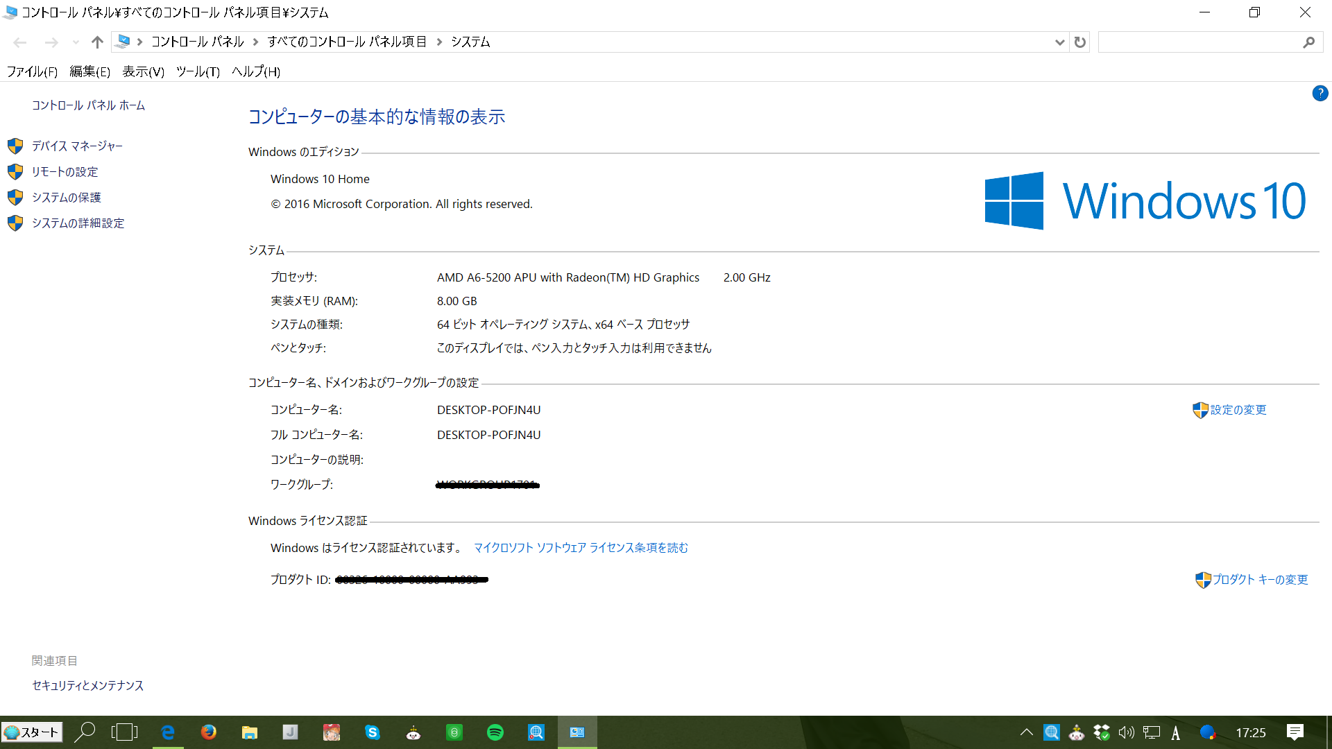Screen dimensions: 1332x749
Task: Expand the chevron after コントロール パネル breadcrumb
Action: tap(255, 42)
